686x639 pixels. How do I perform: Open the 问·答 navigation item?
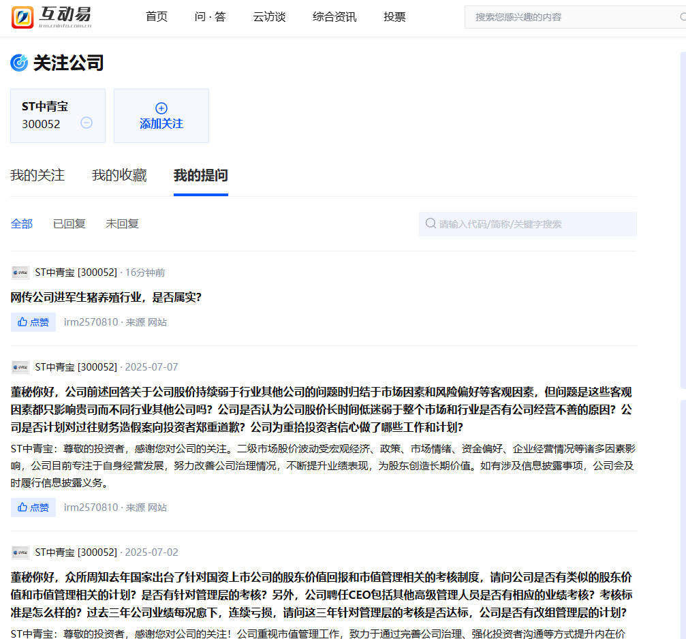(210, 17)
